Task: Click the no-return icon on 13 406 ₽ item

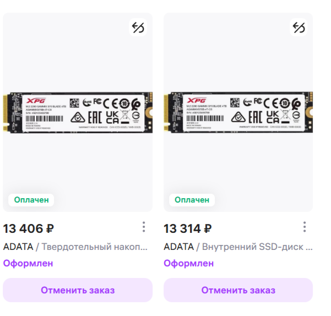Action: coord(138,28)
